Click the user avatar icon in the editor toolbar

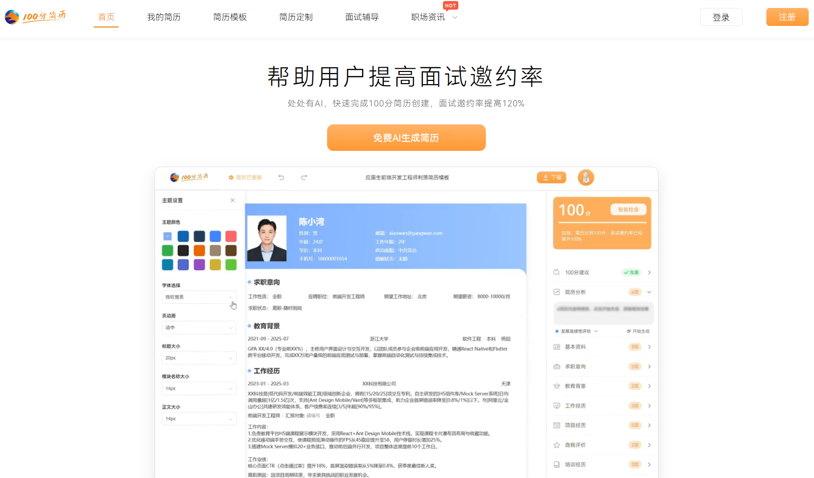click(586, 177)
